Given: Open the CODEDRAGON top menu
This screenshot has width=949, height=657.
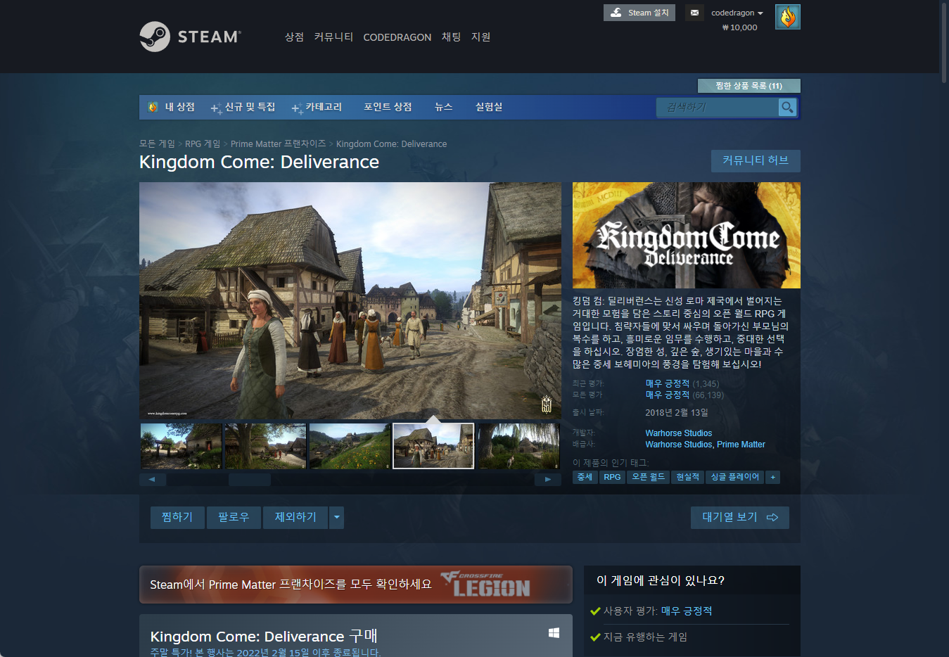Looking at the screenshot, I should pos(397,37).
